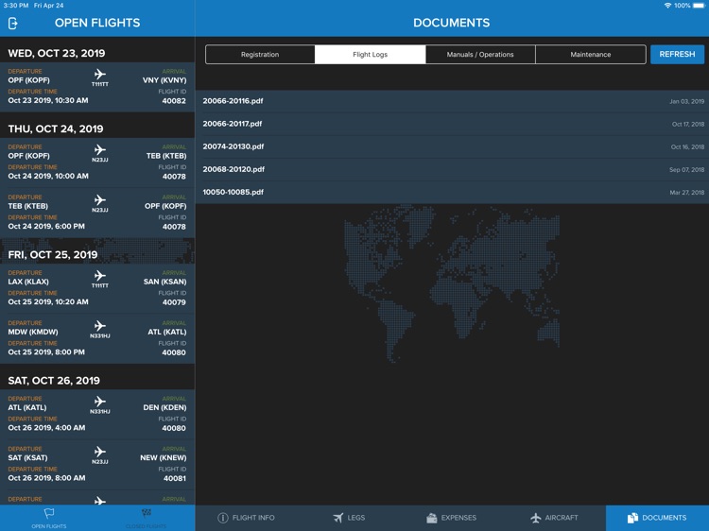This screenshot has height=531, width=709.
Task: Open document 10050-10085.pdf
Action: click(x=452, y=192)
